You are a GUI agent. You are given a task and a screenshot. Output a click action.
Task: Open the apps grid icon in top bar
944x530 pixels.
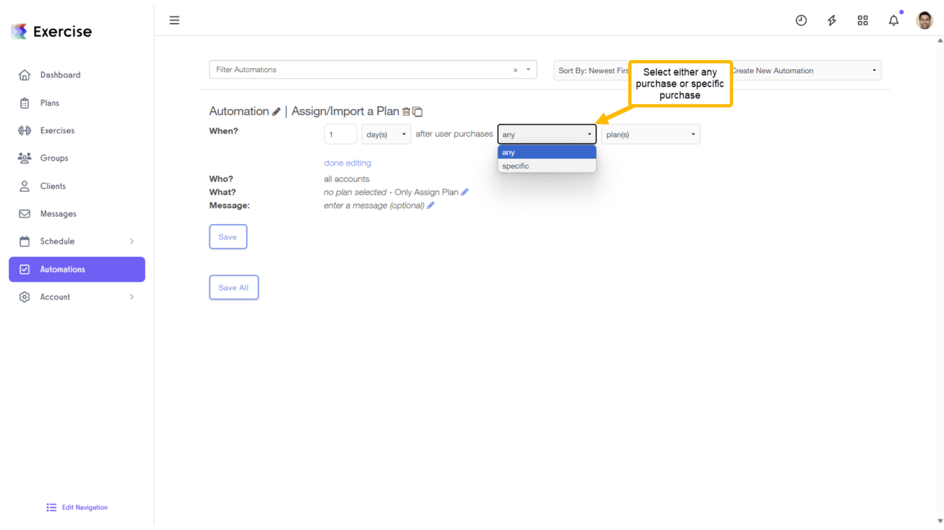coord(862,20)
